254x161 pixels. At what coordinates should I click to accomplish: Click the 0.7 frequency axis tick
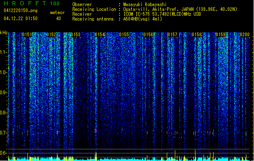pos(4,133)
